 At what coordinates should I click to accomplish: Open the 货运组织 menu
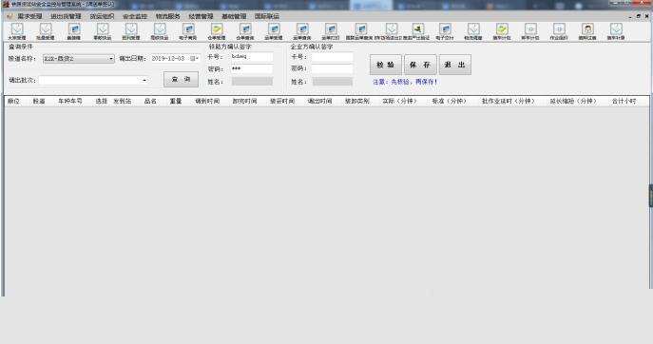click(102, 16)
